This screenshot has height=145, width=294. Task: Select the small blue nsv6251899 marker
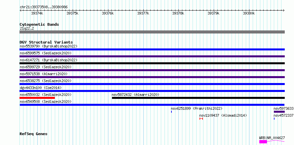tap(171, 112)
